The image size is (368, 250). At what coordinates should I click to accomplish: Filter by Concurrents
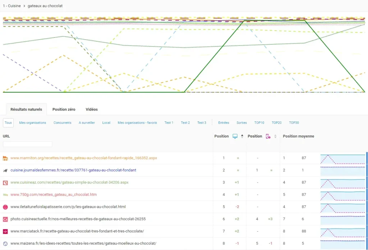tap(62, 123)
